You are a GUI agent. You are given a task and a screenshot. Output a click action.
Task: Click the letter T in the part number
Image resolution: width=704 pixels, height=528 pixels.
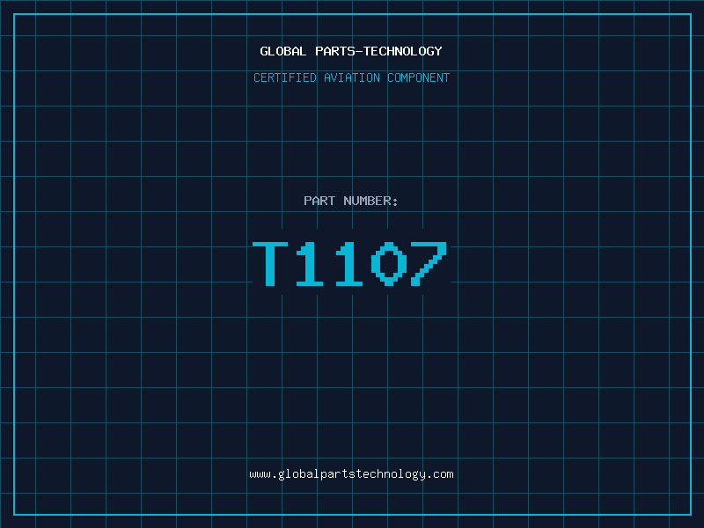[x=272, y=264]
